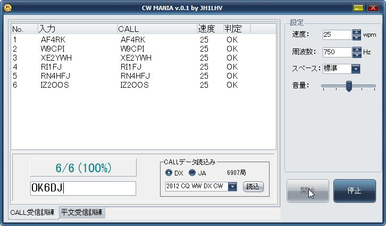Open the スペース dropdown showing 標準

click(356, 69)
